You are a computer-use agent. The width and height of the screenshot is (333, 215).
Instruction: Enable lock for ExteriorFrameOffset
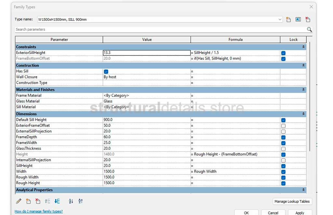tap(283, 126)
